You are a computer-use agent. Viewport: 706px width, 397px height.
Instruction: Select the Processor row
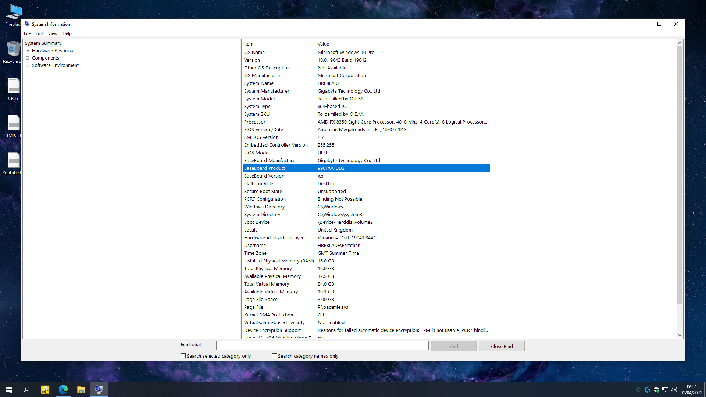[367, 122]
